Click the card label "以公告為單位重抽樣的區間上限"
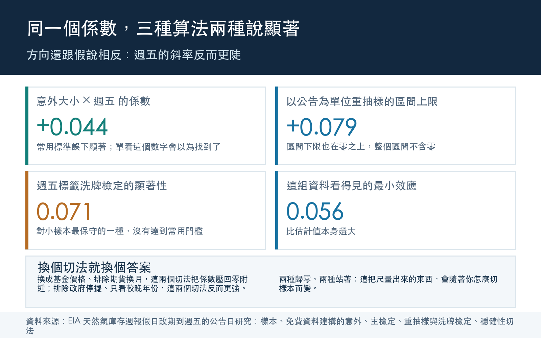The image size is (541, 338). point(362,101)
